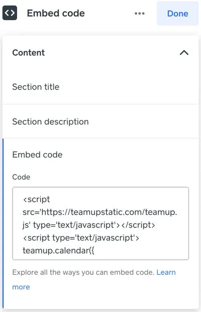The image size is (201, 312).
Task: Open the Section description item
Action: click(x=100, y=122)
